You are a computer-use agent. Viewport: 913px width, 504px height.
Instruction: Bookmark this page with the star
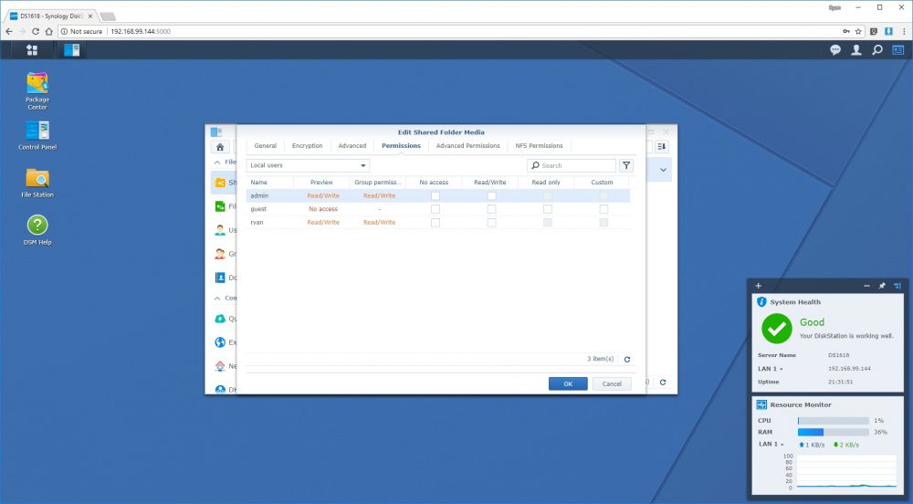coord(858,31)
